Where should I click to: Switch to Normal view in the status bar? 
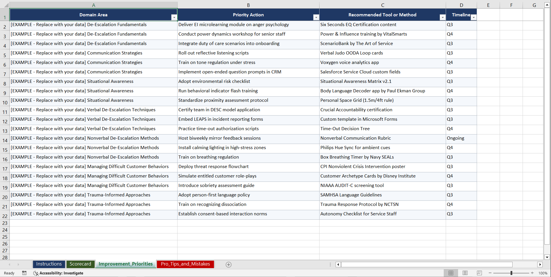[451, 273]
